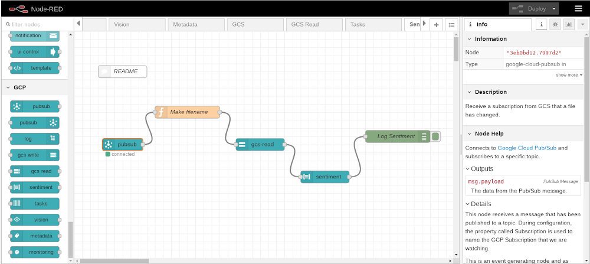Collapse the Node Help section
The image size is (590, 264).
coord(524,133)
